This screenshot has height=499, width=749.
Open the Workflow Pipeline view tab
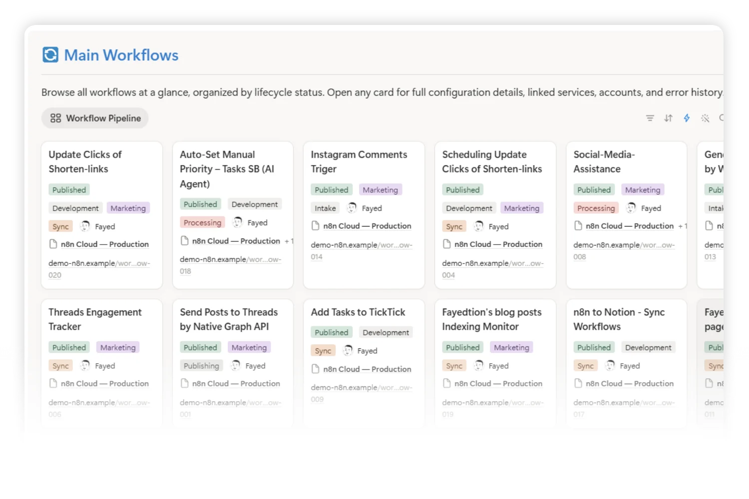click(95, 118)
